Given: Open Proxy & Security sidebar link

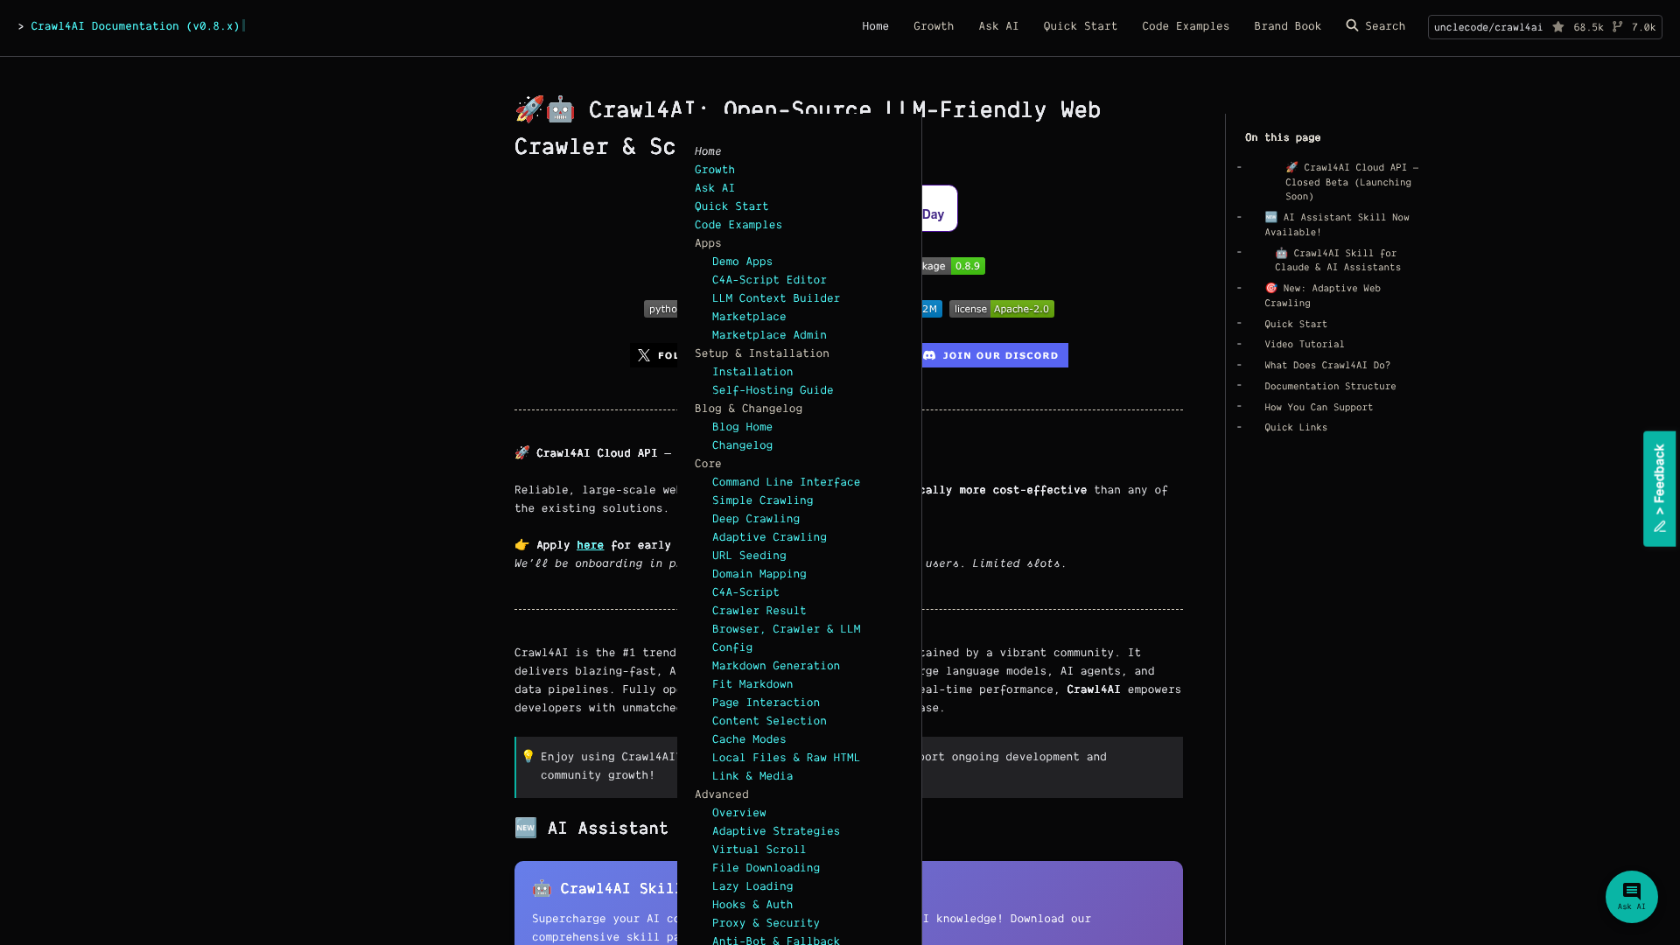Looking at the screenshot, I should click(x=766, y=923).
